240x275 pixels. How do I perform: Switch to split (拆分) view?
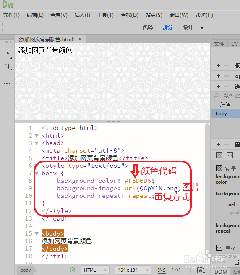coord(168,27)
